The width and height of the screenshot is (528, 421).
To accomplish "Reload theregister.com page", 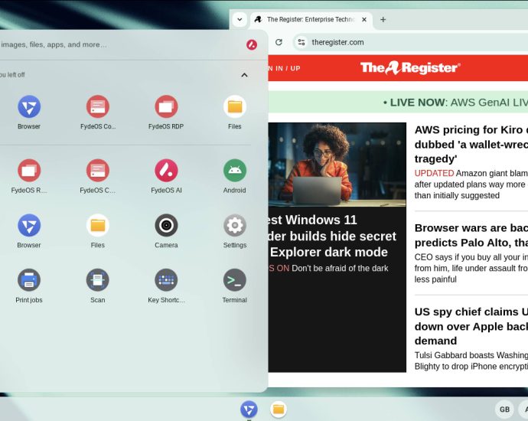I will click(279, 42).
